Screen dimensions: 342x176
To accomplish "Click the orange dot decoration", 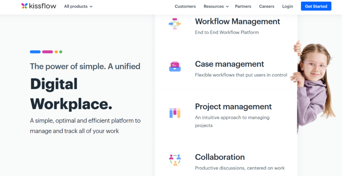I will point(56,52).
